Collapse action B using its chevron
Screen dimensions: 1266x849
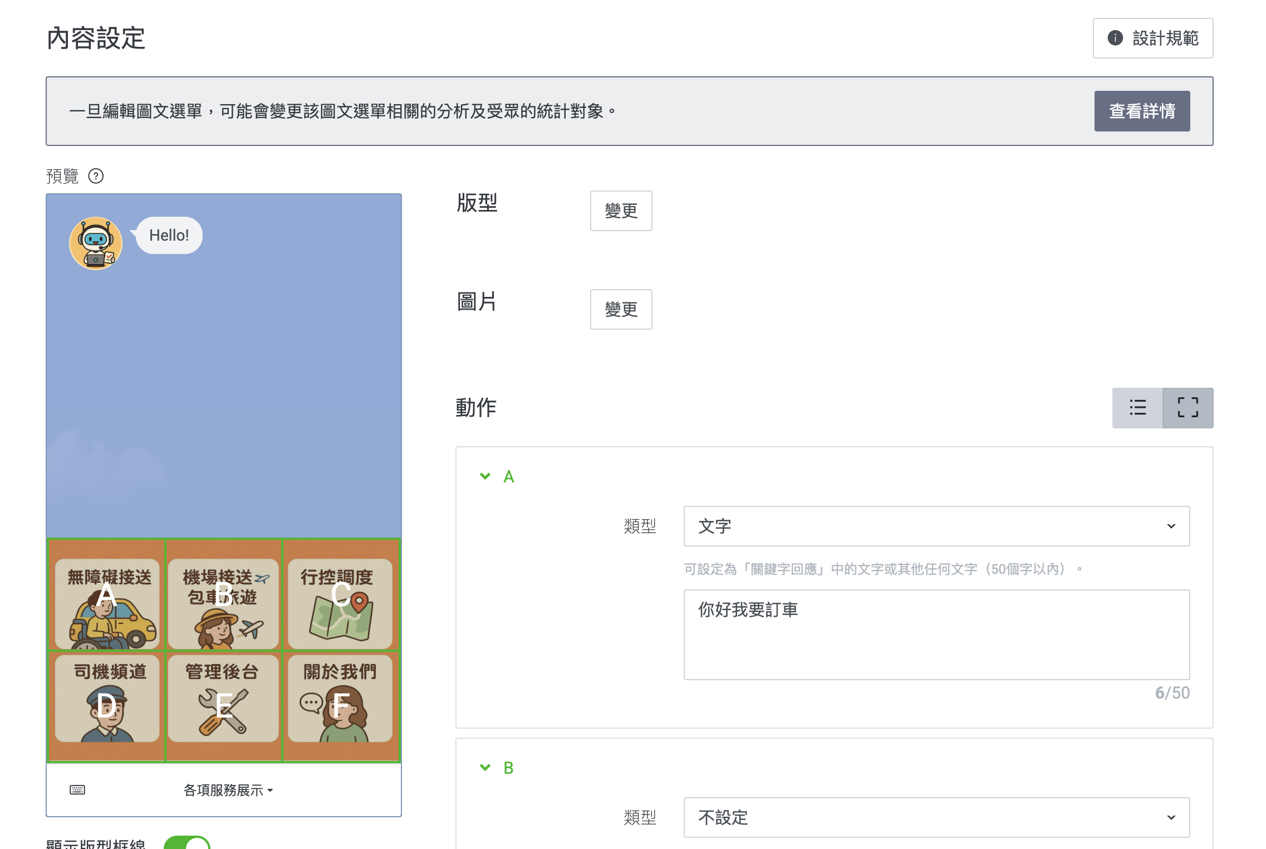click(484, 767)
